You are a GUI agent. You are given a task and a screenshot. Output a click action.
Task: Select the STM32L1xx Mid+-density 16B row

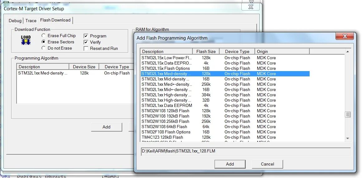225,89
